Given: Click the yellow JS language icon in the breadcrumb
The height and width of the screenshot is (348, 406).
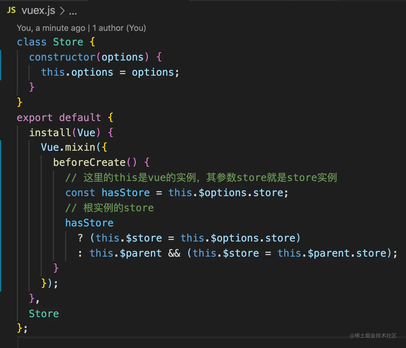Looking at the screenshot, I should tap(11, 10).
